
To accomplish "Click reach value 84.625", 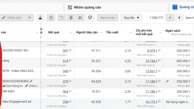I will (96, 82).
